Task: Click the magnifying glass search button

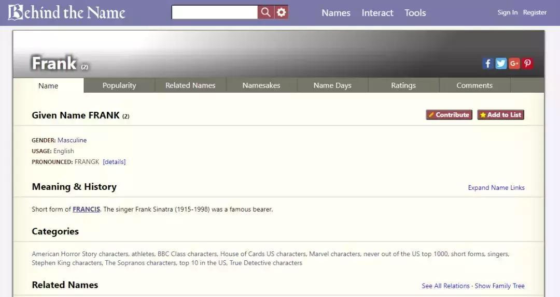Action: click(265, 12)
